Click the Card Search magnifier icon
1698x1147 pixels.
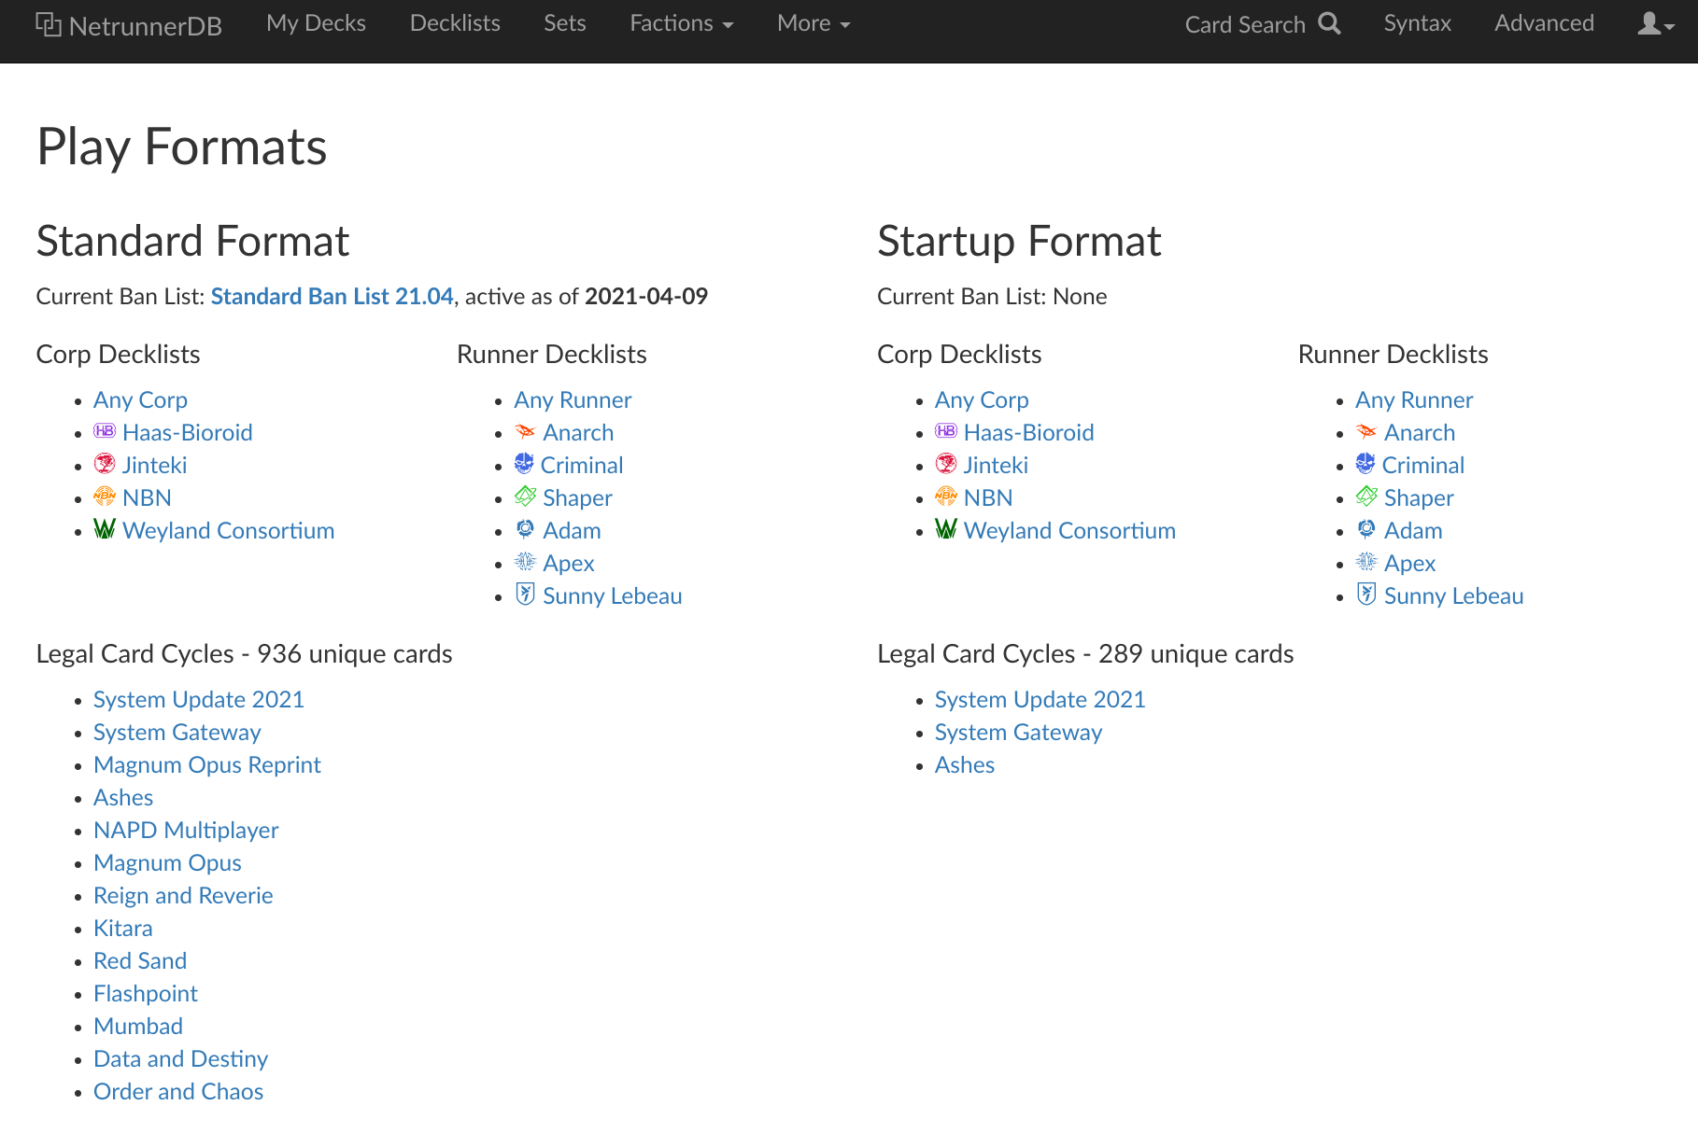(x=1330, y=22)
